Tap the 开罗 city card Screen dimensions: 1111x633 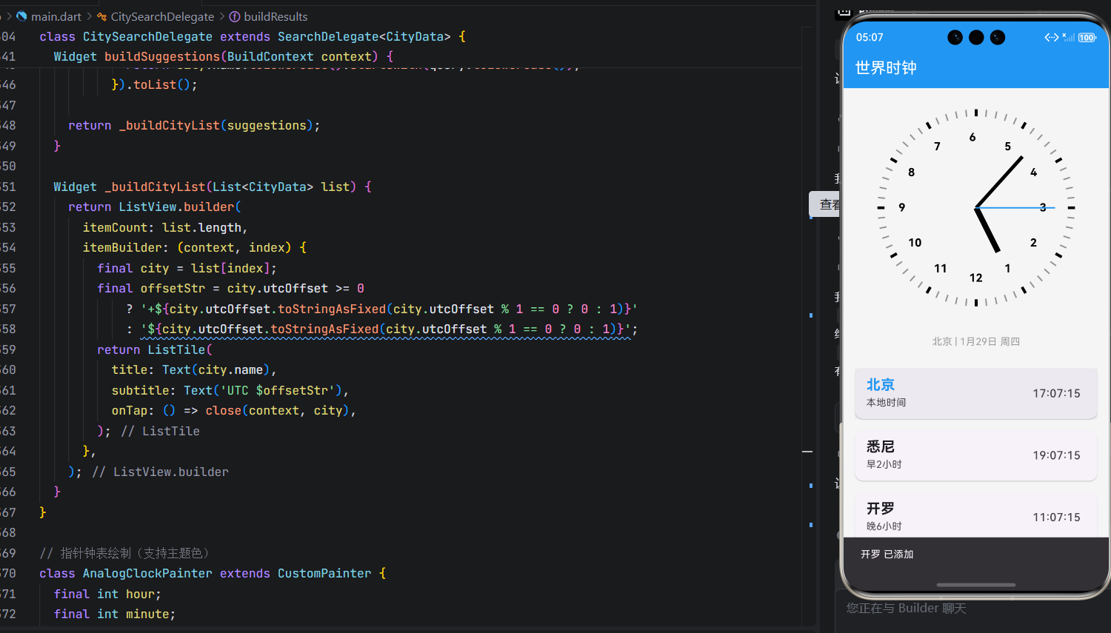(x=975, y=515)
